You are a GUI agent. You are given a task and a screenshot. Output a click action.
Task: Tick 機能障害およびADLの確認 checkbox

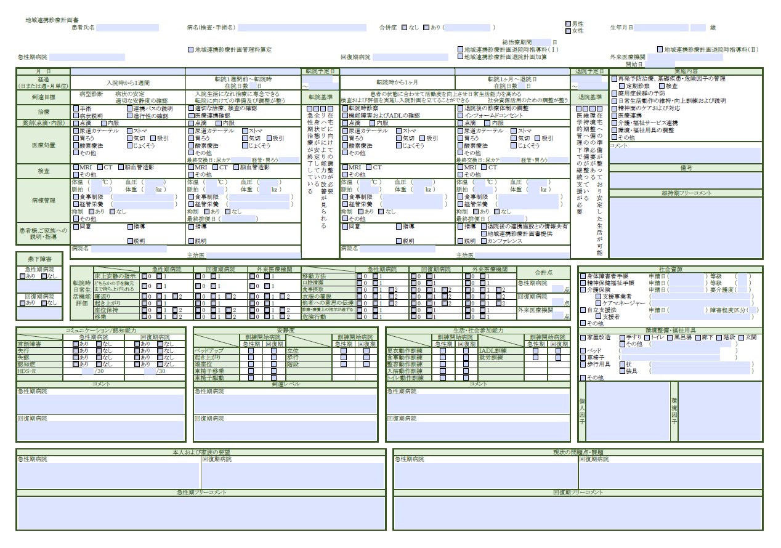pos(344,116)
